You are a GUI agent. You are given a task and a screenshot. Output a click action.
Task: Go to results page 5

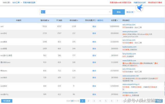[x=106, y=101]
